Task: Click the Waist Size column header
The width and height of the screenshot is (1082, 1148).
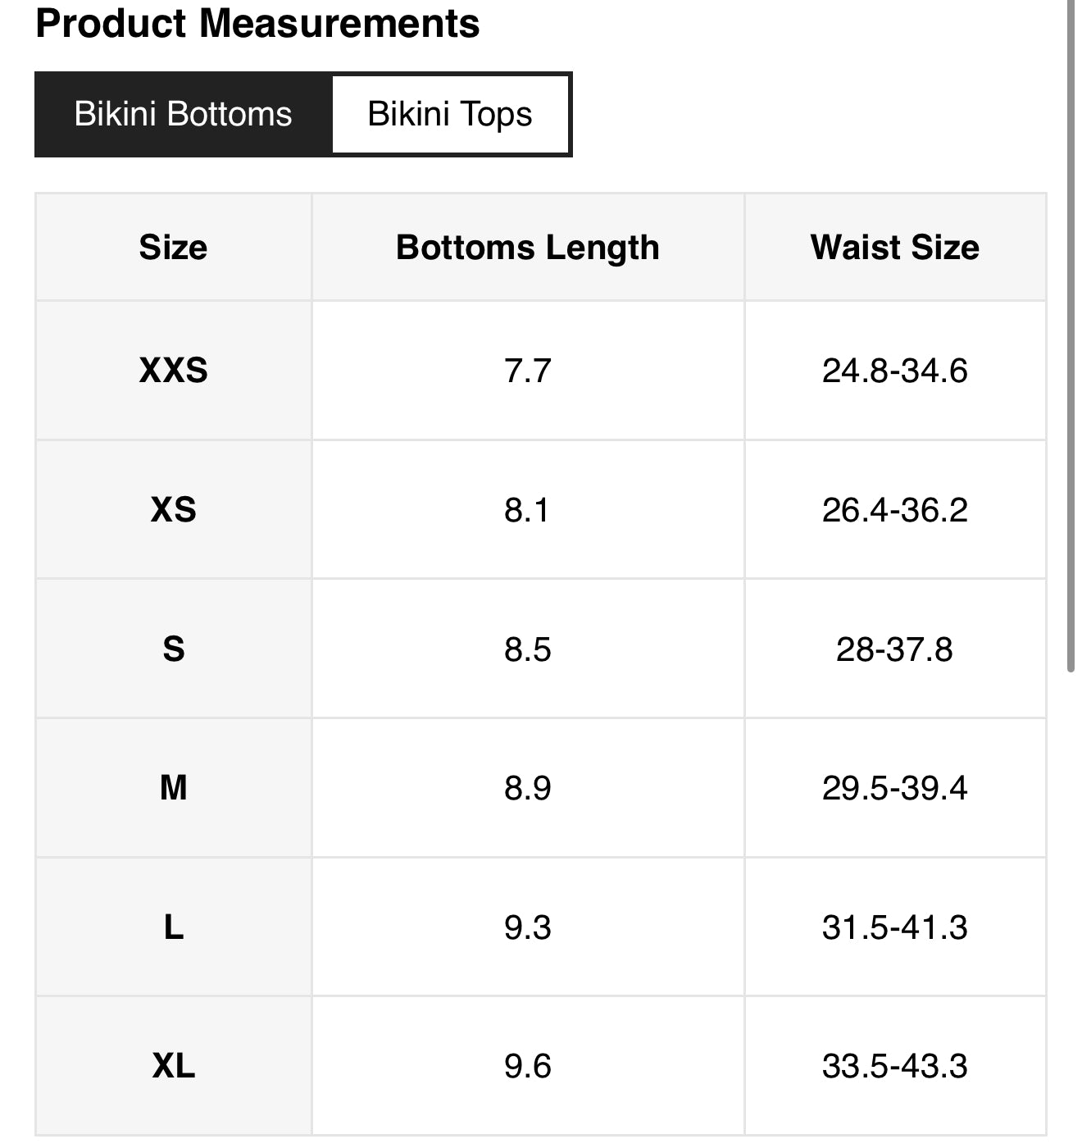Action: click(x=894, y=248)
